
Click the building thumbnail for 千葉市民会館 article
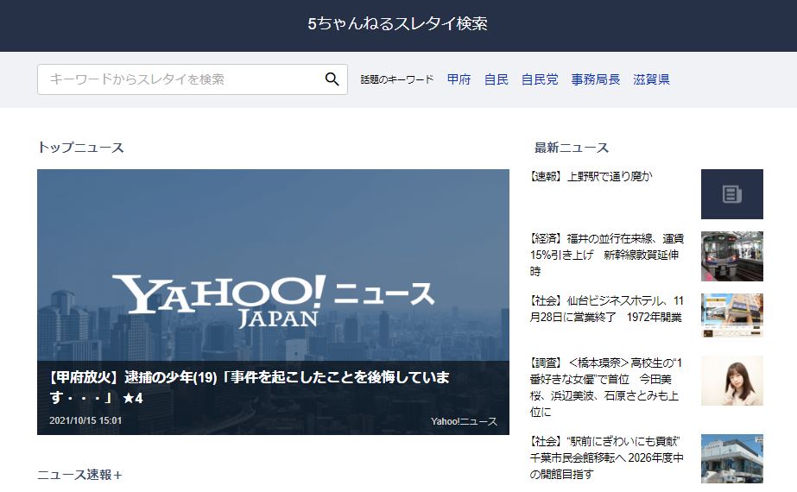click(x=732, y=459)
